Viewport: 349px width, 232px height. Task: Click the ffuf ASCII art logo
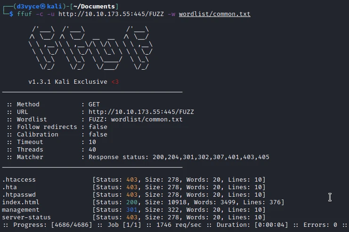89,49
